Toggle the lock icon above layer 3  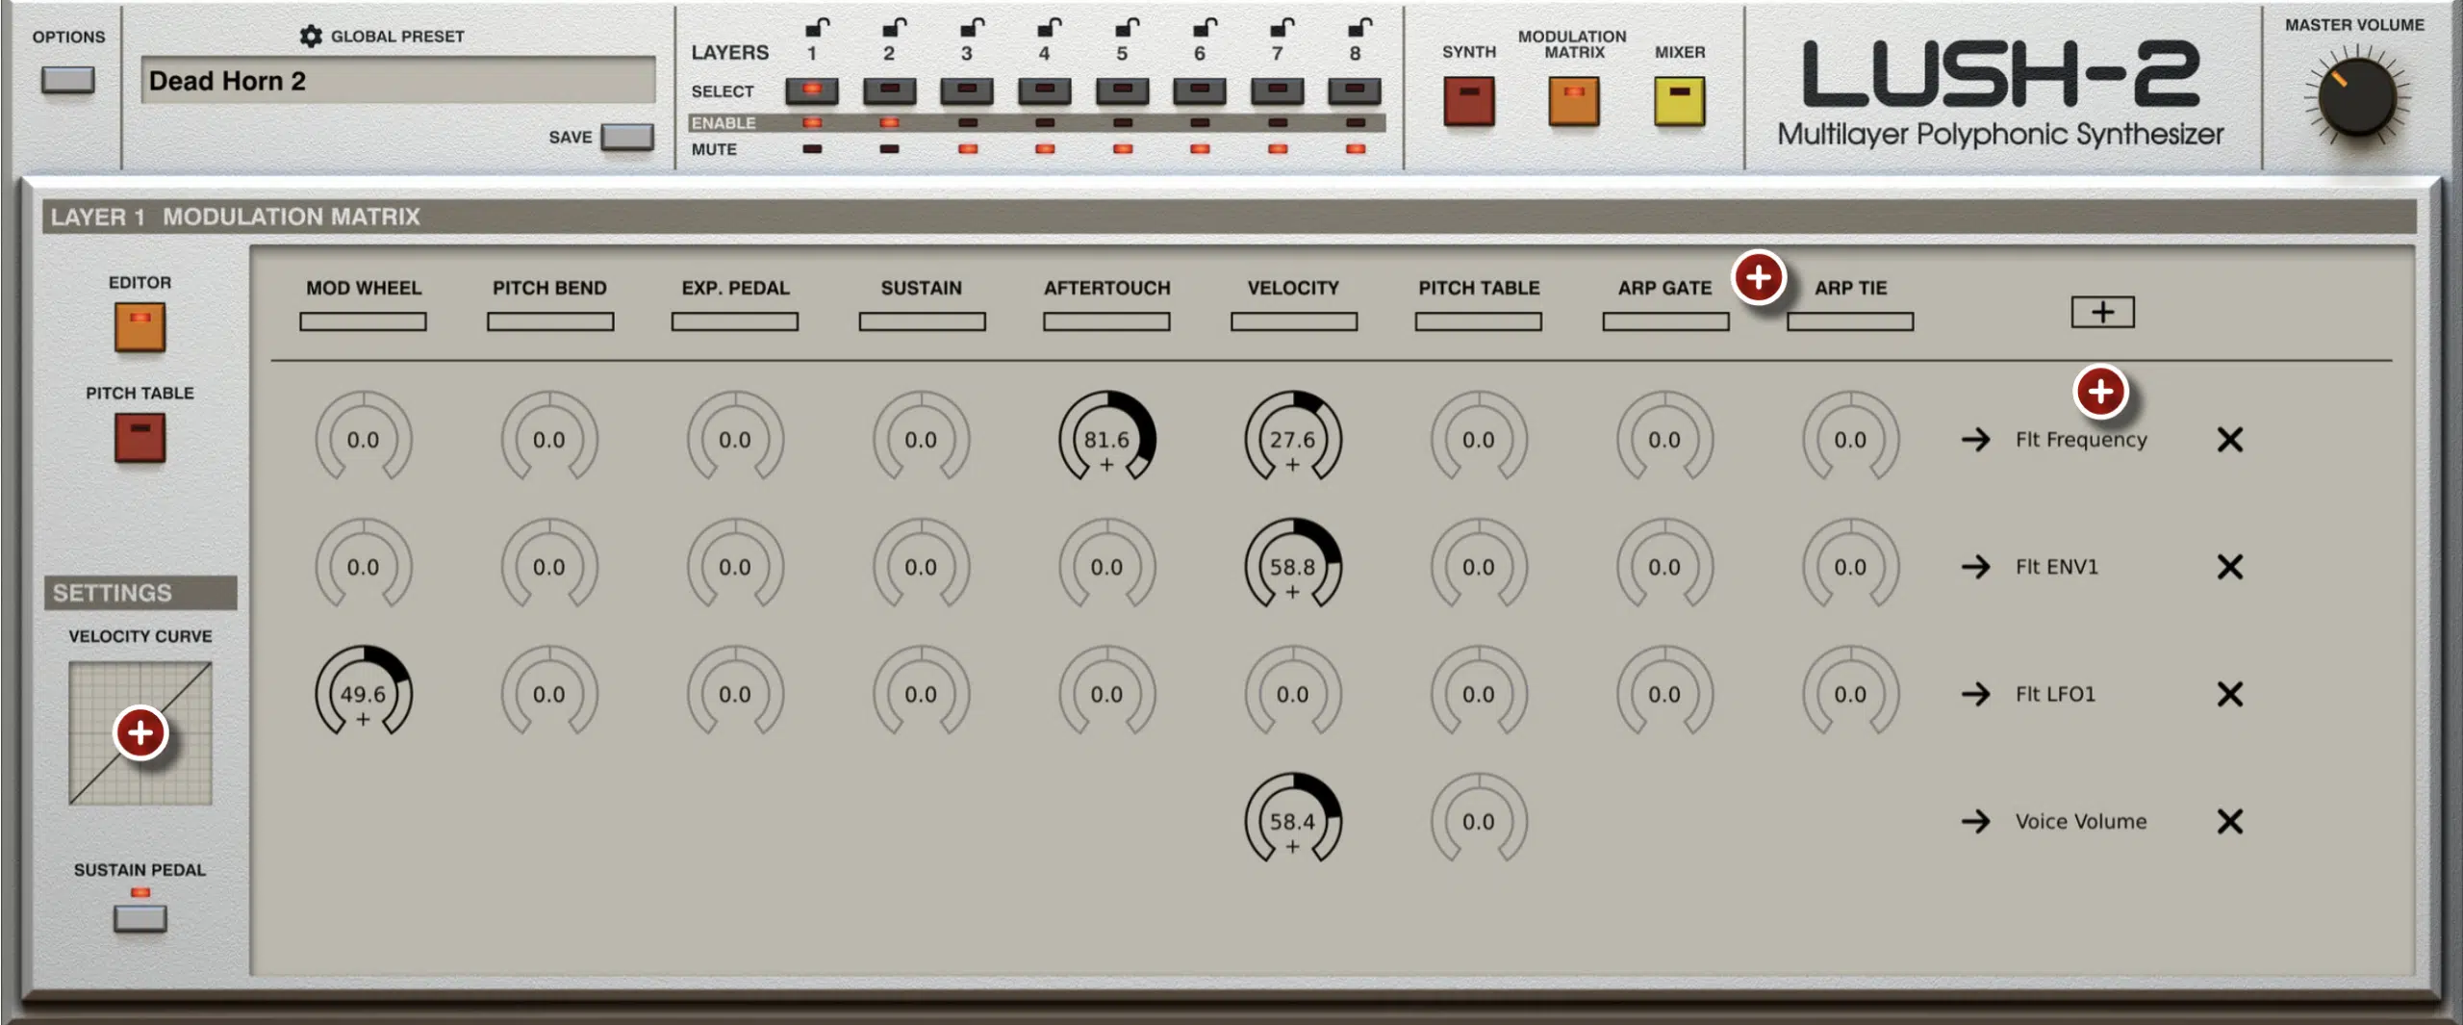click(x=973, y=26)
